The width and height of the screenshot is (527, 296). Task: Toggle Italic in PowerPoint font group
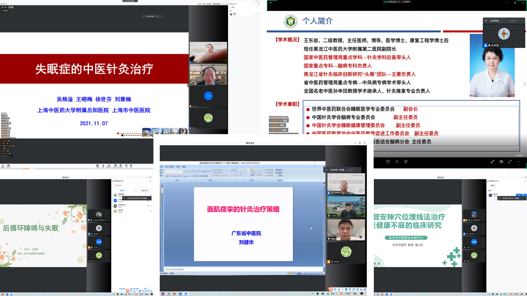(169, 176)
